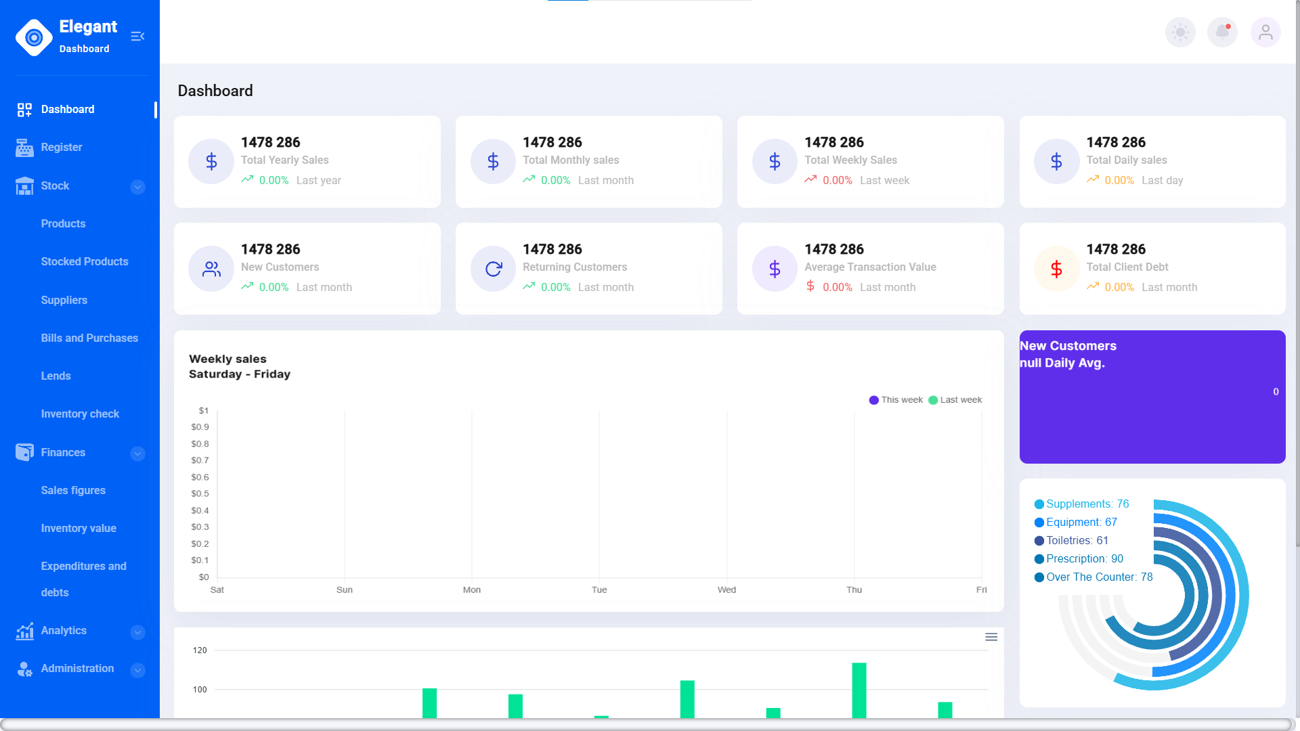Click the red Total Client Debt dollar icon

1056,269
